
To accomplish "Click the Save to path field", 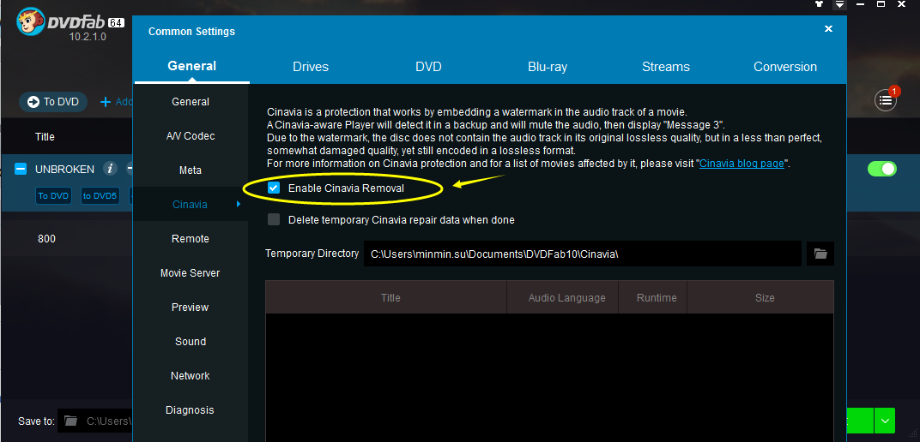I will (108, 421).
